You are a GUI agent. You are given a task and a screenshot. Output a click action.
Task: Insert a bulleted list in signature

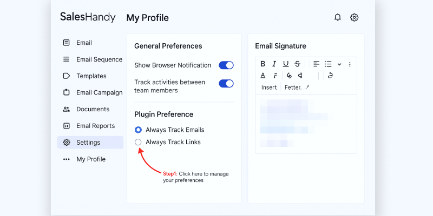coord(328,64)
